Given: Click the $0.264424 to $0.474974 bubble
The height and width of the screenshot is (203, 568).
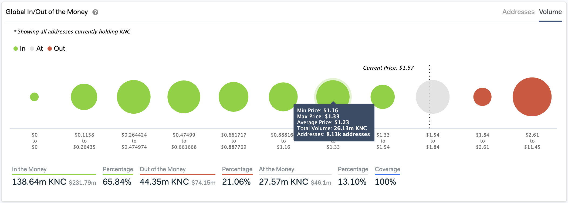Looking at the screenshot, I should (134, 97).
